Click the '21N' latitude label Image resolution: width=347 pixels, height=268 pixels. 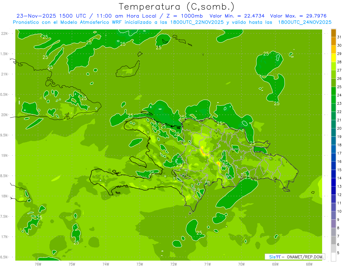[4, 74]
